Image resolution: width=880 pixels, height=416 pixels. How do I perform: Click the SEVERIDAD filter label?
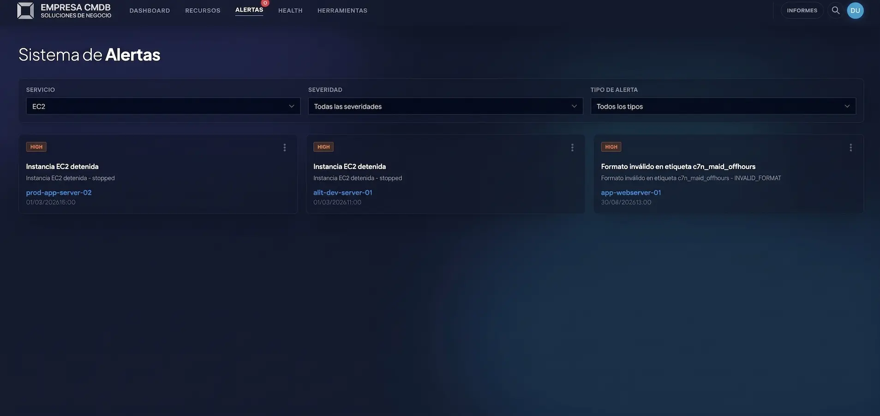click(x=325, y=90)
